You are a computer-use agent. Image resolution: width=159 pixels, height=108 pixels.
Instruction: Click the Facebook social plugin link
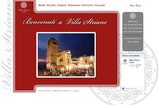[x=131, y=88]
